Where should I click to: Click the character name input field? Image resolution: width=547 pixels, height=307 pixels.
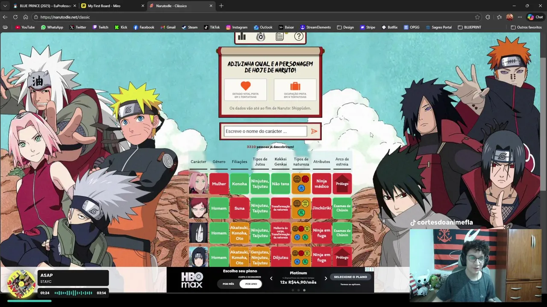click(x=265, y=131)
